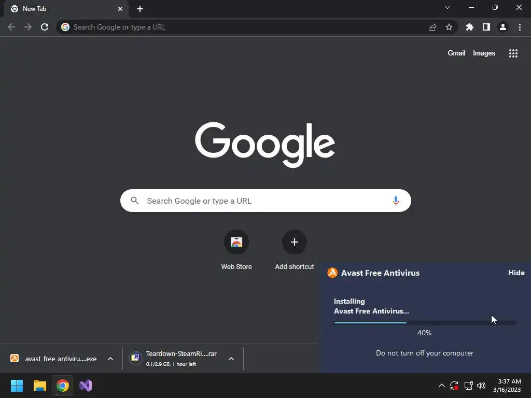The width and height of the screenshot is (531, 398).
Task: Click the '0.1/2.9 GB, 1 hour left' status
Action: [171, 364]
